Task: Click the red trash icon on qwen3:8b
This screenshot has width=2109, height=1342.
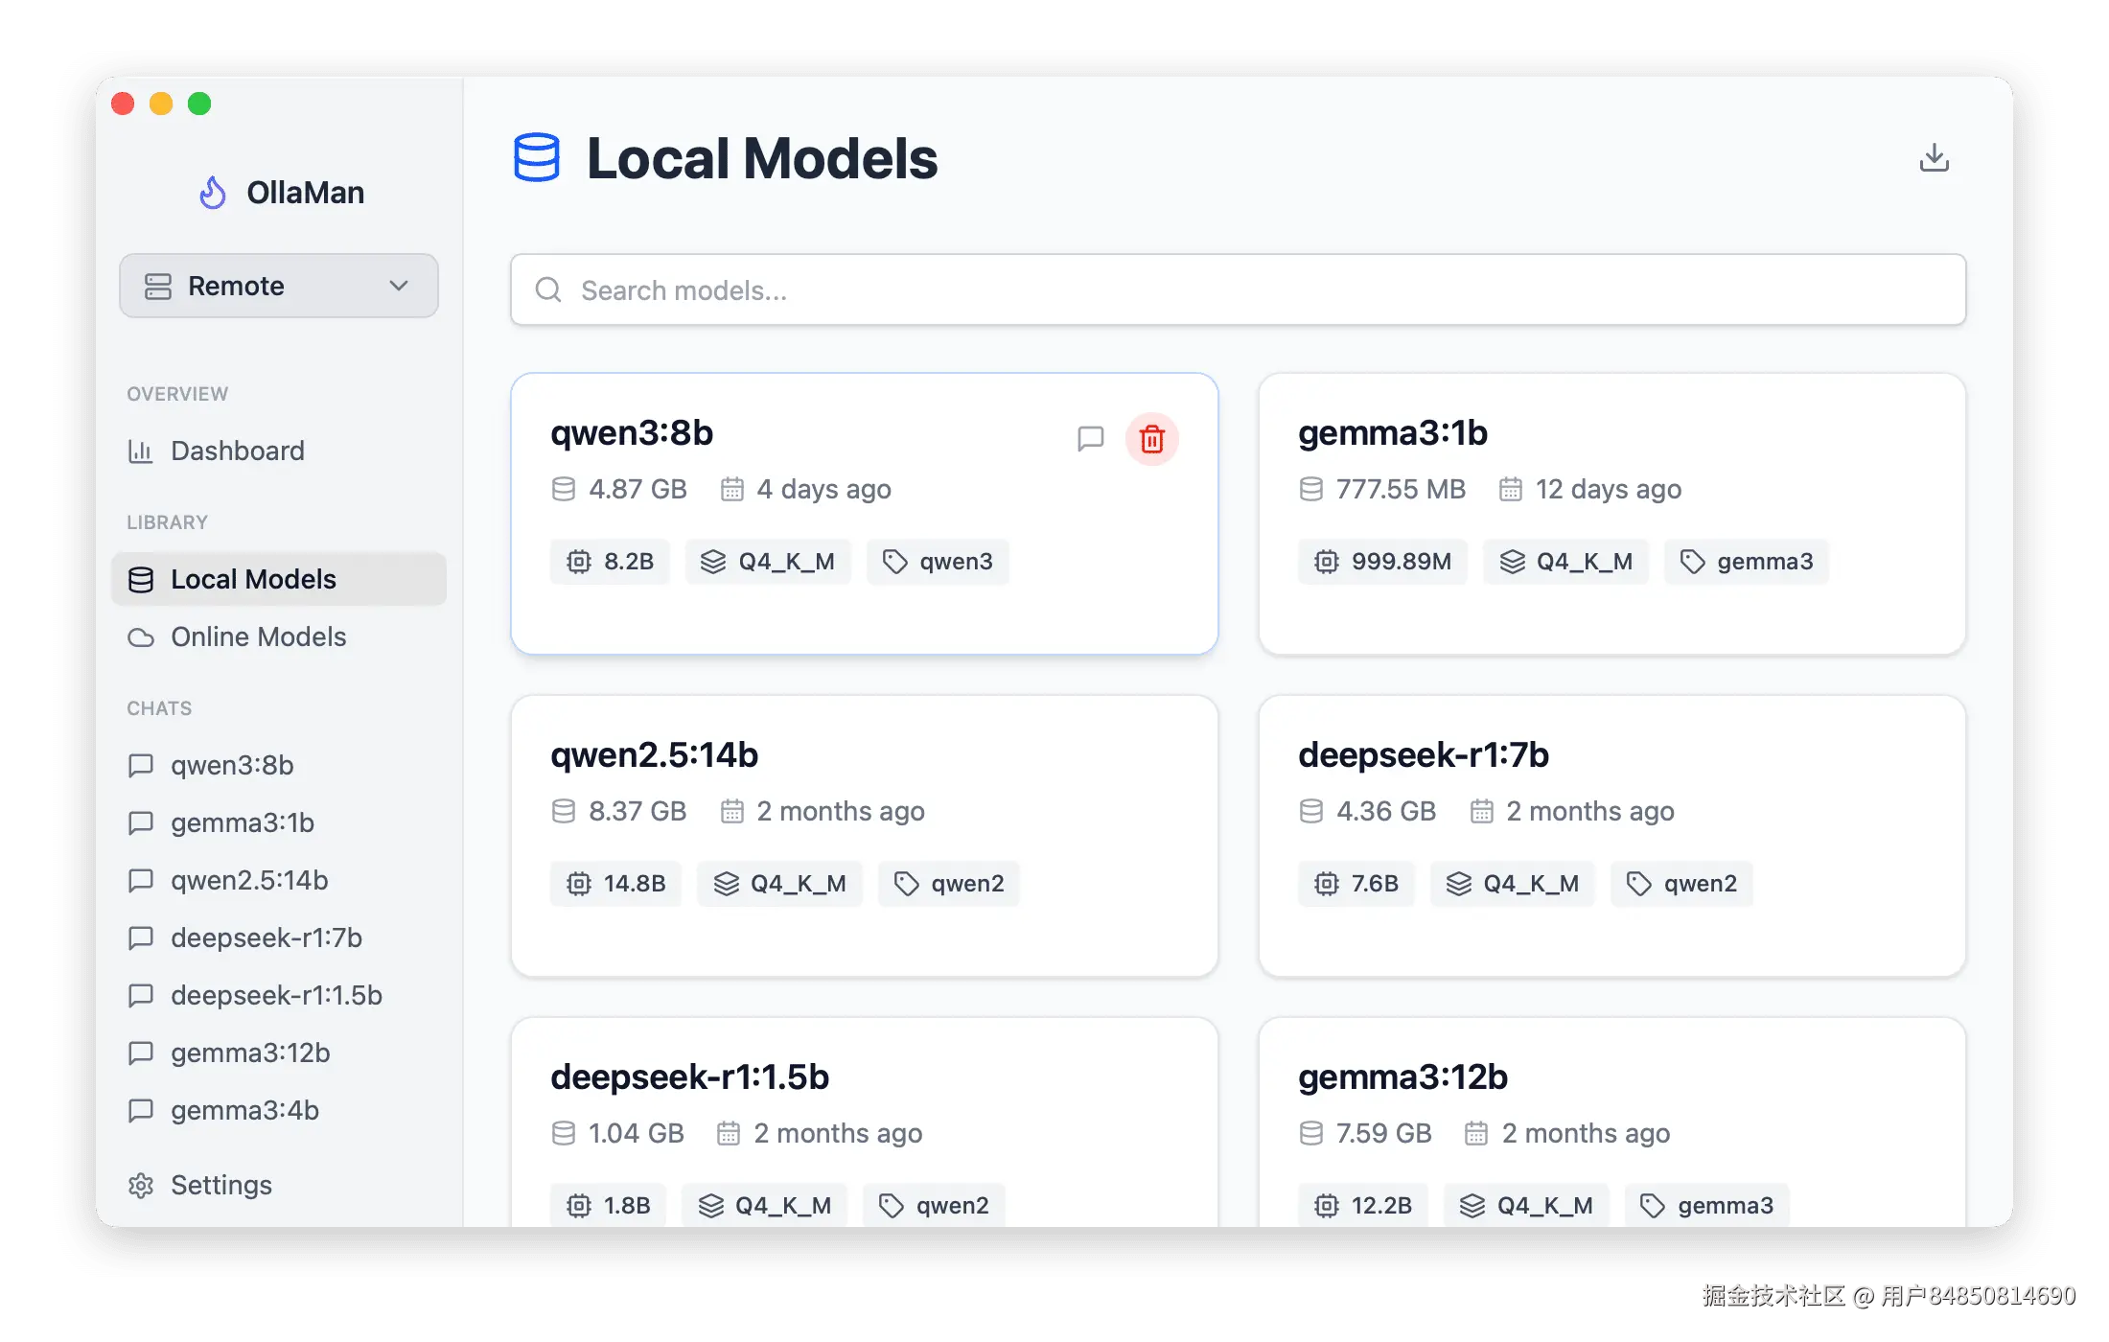Action: (1151, 439)
